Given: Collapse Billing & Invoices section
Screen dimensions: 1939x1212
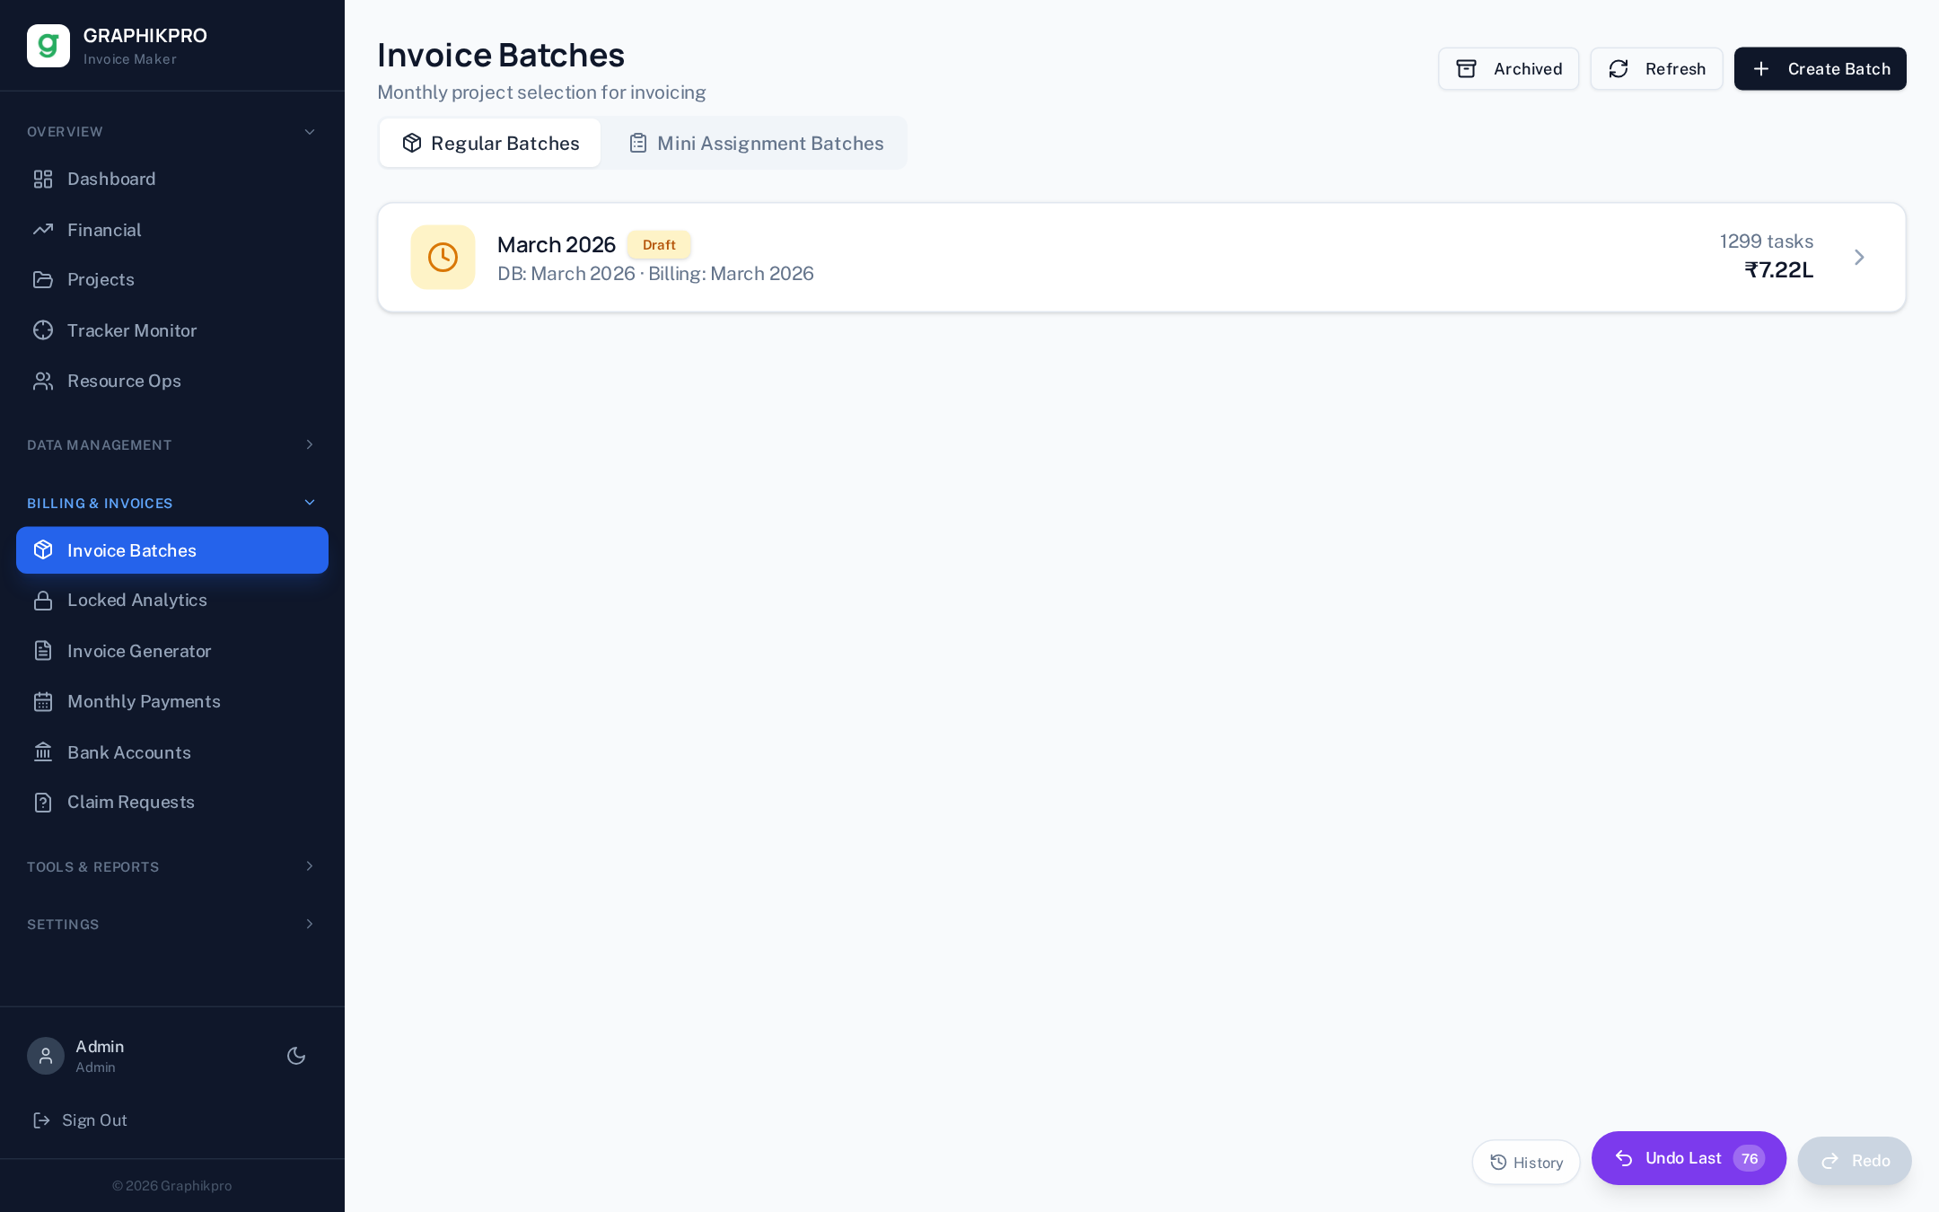Looking at the screenshot, I should pos(172,504).
